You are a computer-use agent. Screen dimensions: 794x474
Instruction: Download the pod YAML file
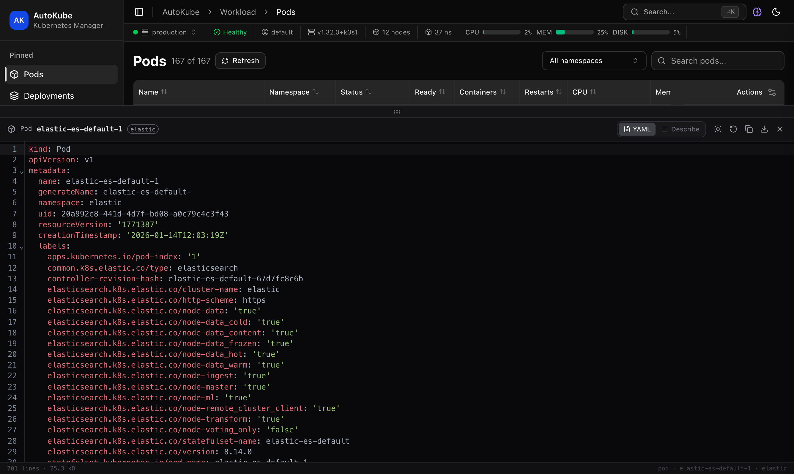point(764,129)
